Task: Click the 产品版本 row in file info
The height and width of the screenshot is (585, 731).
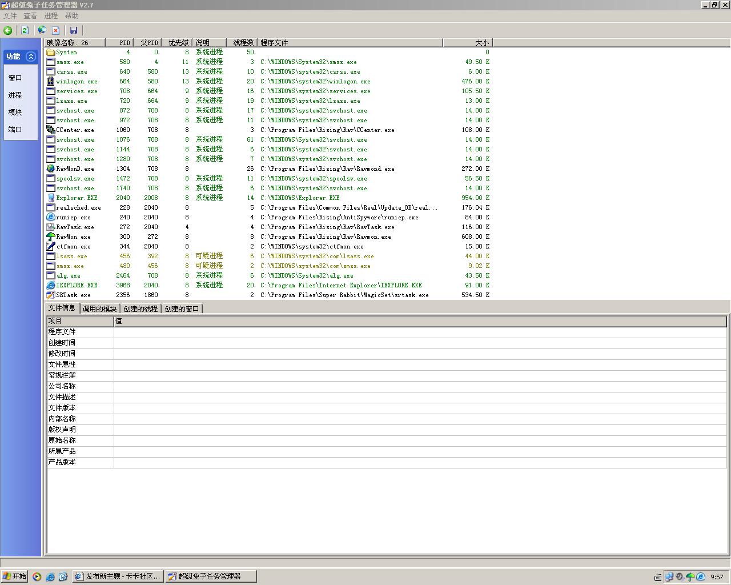Action: (387, 462)
